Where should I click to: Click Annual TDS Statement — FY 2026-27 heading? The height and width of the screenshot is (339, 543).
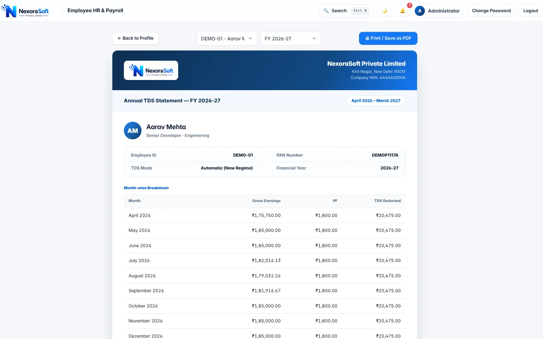(172, 101)
